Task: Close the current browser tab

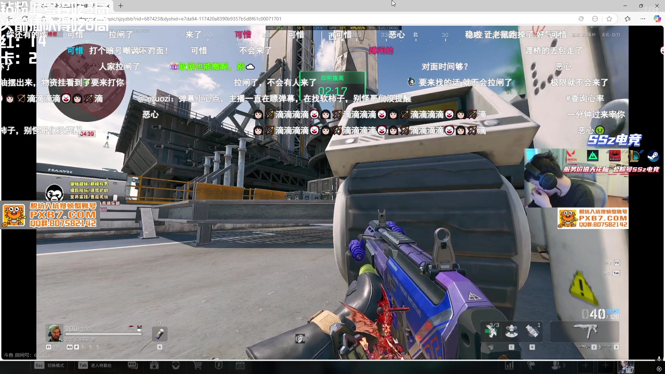Action: (108, 6)
